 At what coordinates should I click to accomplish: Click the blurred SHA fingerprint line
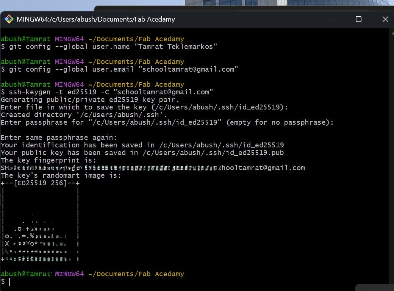pyautogui.click(x=153, y=168)
